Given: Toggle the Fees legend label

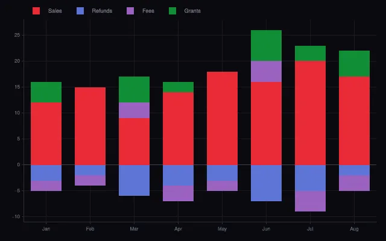Looking at the screenshot, I should tap(148, 11).
